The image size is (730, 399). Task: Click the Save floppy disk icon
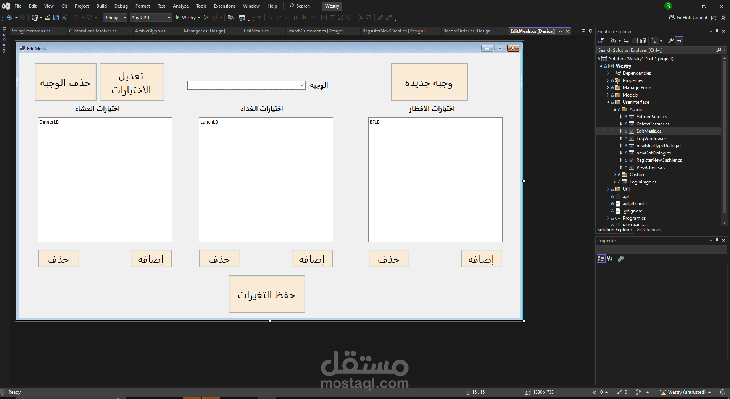tap(56, 18)
